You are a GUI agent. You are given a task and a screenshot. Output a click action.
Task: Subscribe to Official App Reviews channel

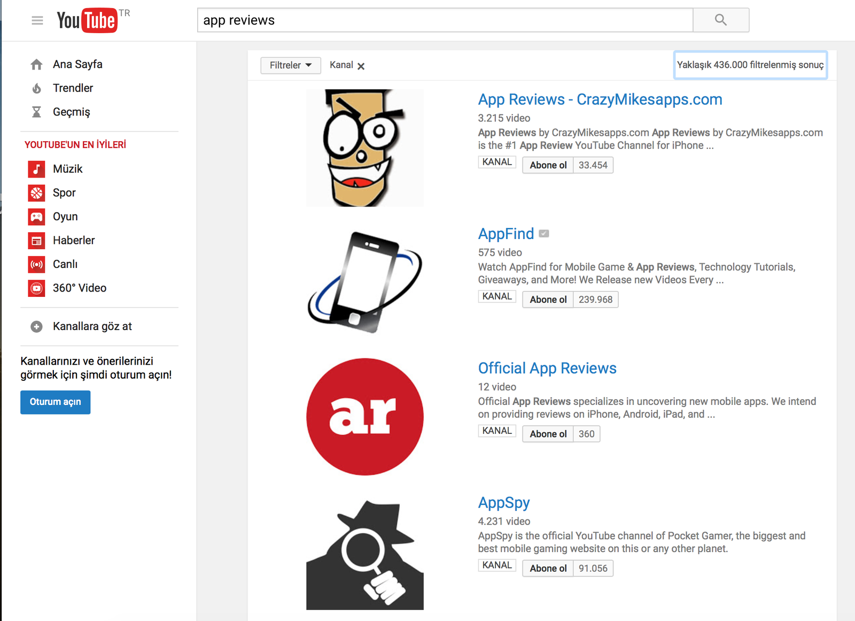(548, 434)
